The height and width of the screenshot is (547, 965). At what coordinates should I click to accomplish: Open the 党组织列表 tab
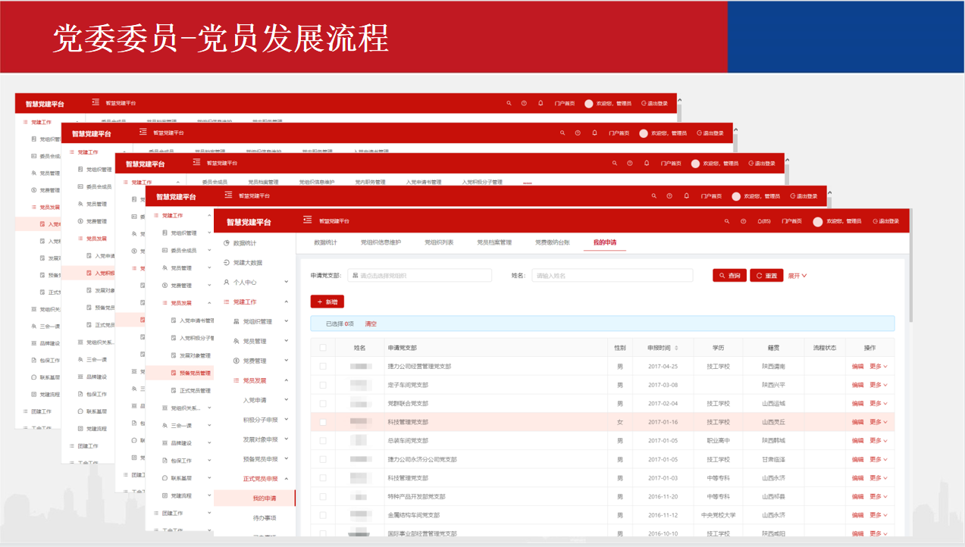tap(438, 242)
